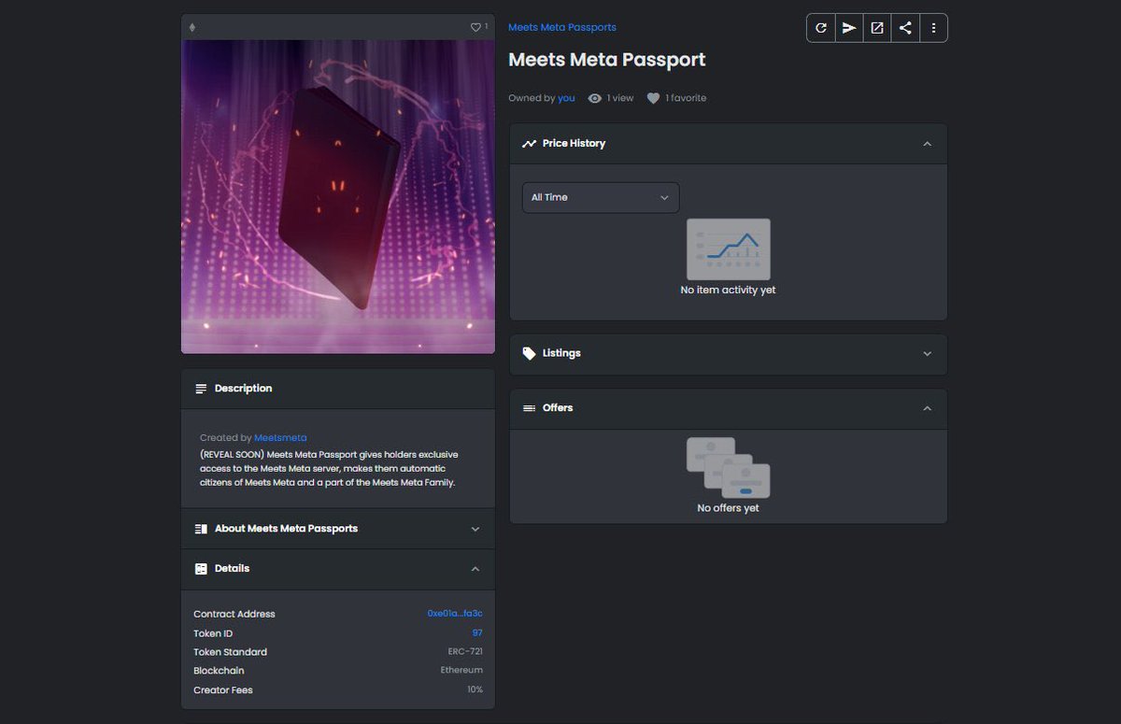Click the Listings tag icon
The width and height of the screenshot is (1121, 724).
[x=530, y=353]
